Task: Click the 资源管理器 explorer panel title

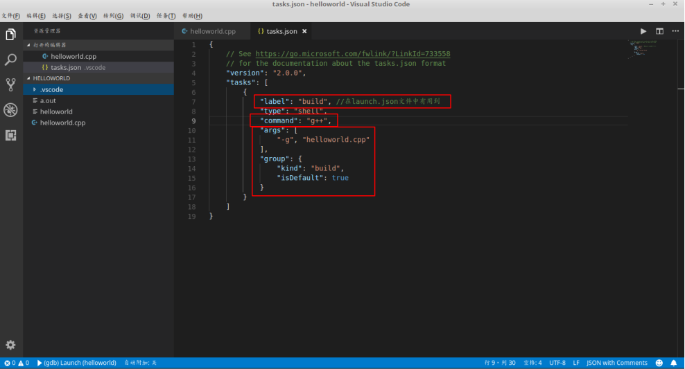Action: pos(47,31)
